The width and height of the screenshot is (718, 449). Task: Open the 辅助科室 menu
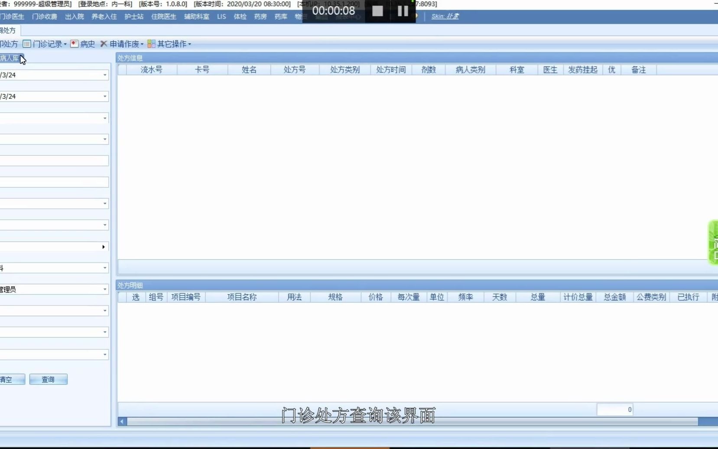[197, 16]
